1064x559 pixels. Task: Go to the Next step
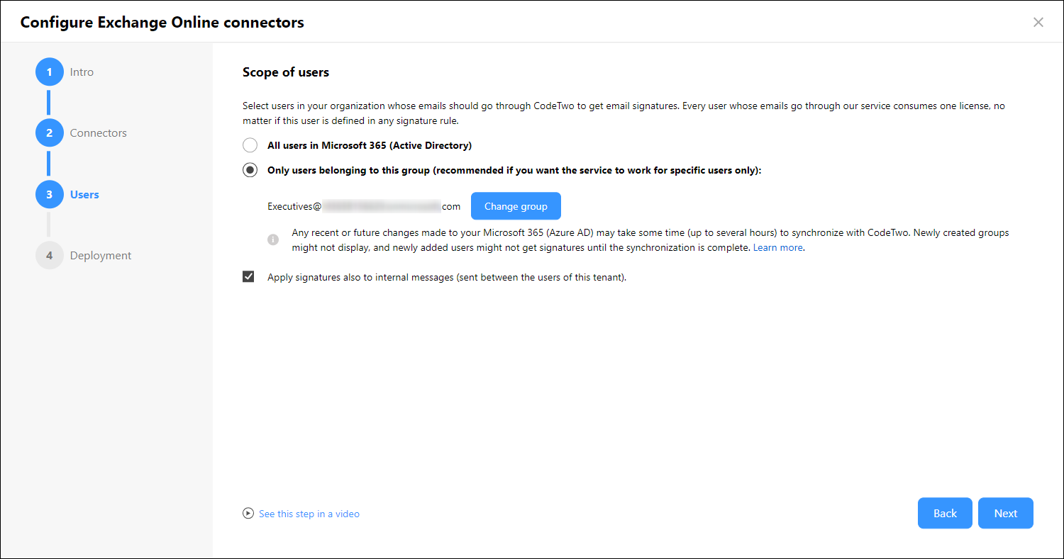(x=1006, y=514)
